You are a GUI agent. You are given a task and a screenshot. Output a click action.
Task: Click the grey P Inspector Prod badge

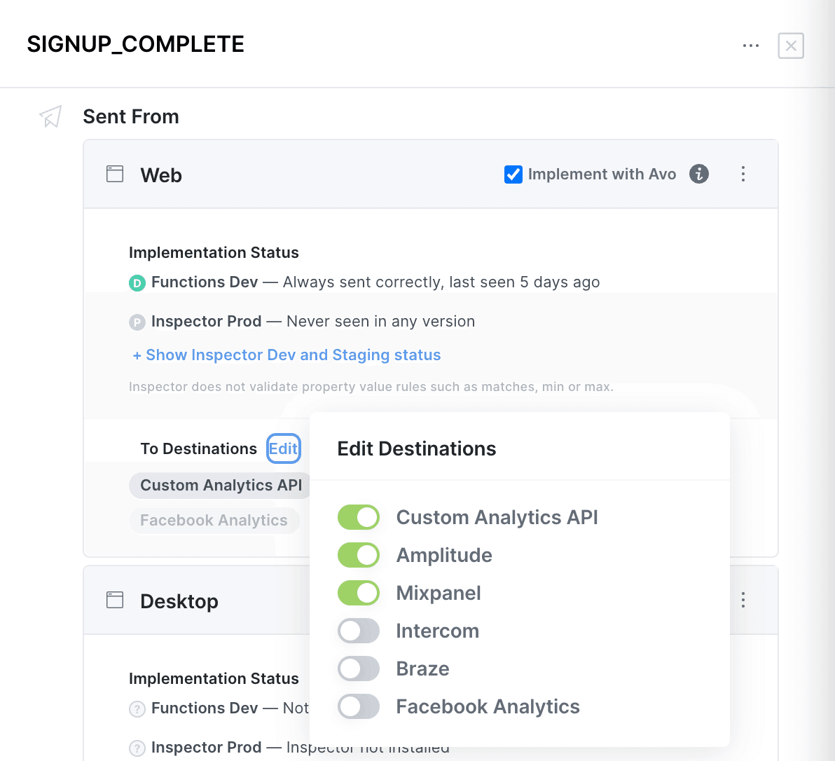pyautogui.click(x=137, y=322)
